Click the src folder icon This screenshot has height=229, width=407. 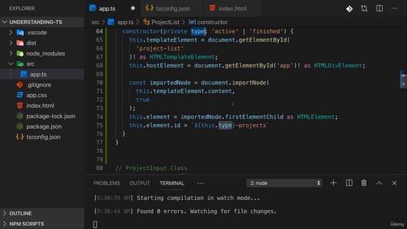click(20, 64)
